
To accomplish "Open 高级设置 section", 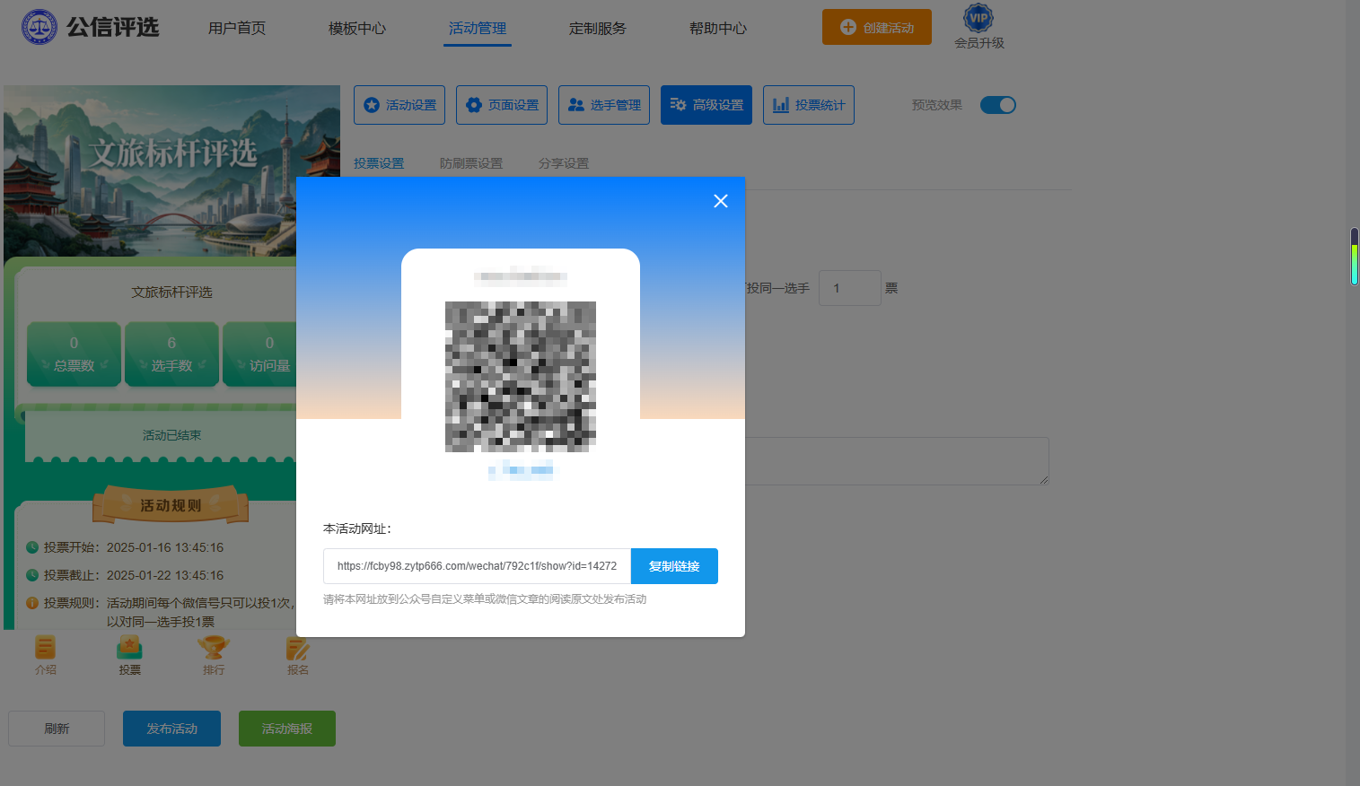I will 706,105.
